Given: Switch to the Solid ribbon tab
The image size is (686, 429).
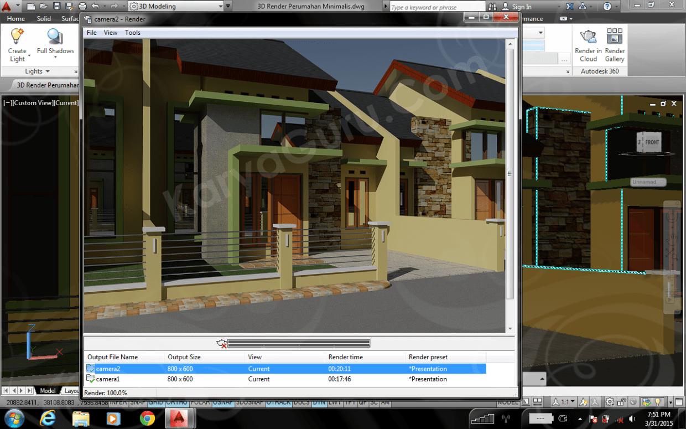Looking at the screenshot, I should (x=44, y=19).
